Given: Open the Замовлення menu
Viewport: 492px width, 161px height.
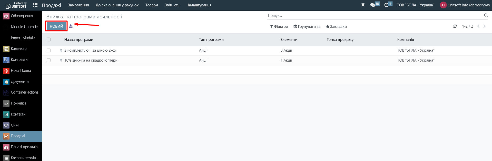Looking at the screenshot, I should click(78, 5).
